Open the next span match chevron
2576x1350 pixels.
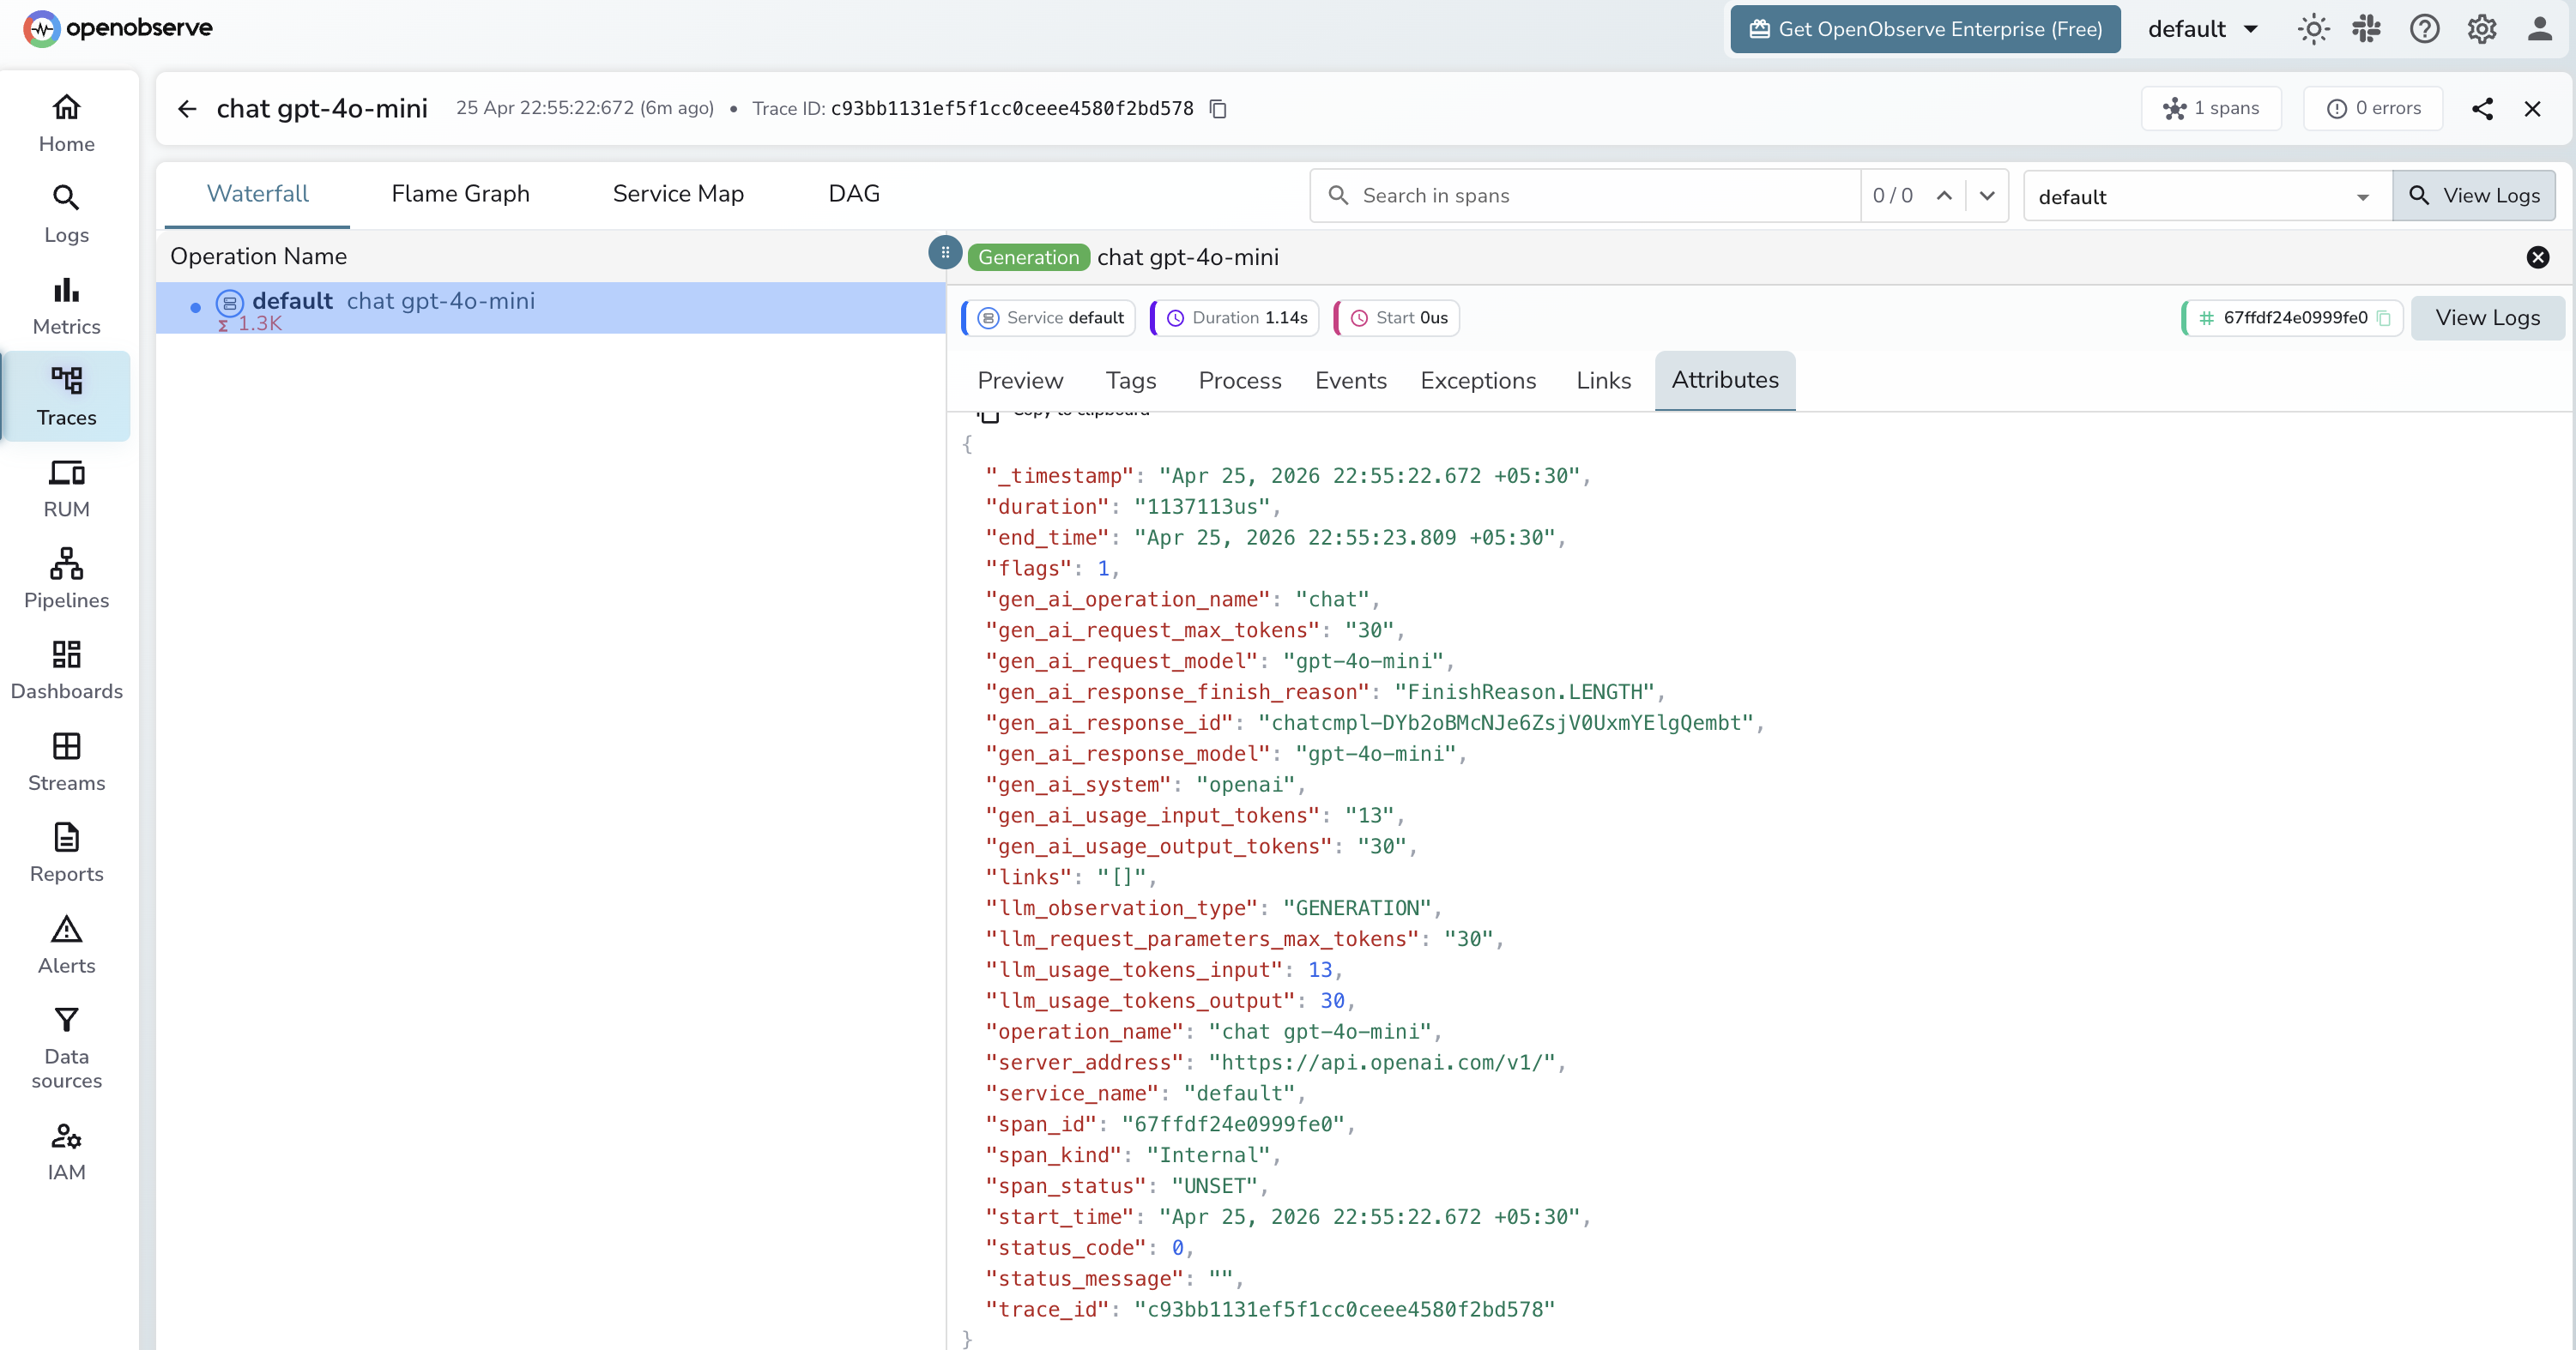point(1987,196)
